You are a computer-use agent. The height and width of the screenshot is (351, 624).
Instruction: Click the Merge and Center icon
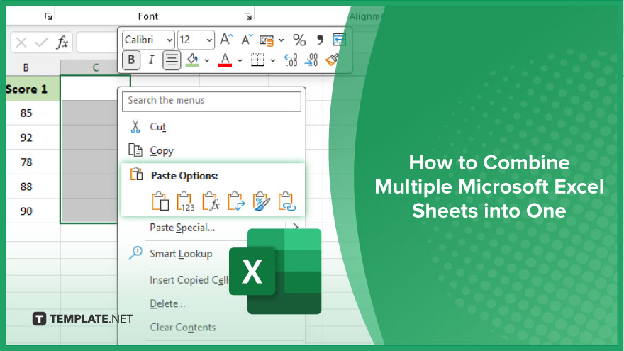pos(339,40)
